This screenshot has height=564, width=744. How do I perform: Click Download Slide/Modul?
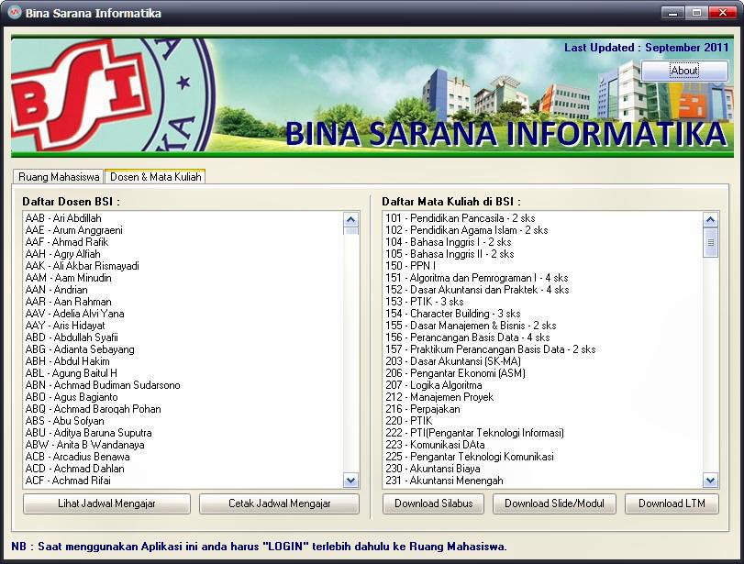(554, 503)
